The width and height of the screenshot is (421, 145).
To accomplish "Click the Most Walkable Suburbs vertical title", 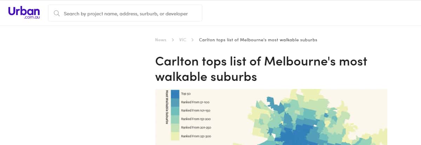I will click(x=167, y=107).
